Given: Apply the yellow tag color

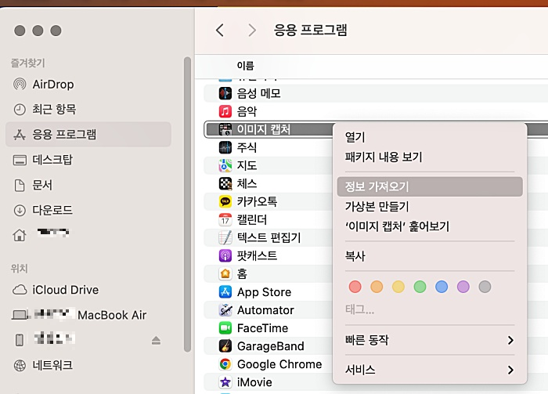Looking at the screenshot, I should pyautogui.click(x=398, y=287).
